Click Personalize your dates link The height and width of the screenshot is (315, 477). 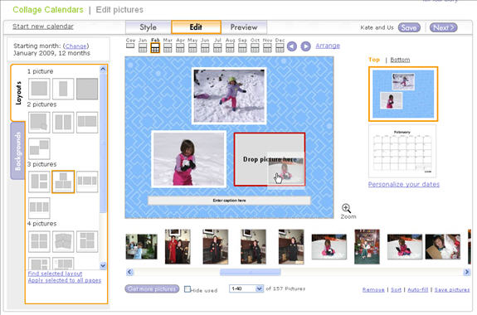click(x=404, y=184)
